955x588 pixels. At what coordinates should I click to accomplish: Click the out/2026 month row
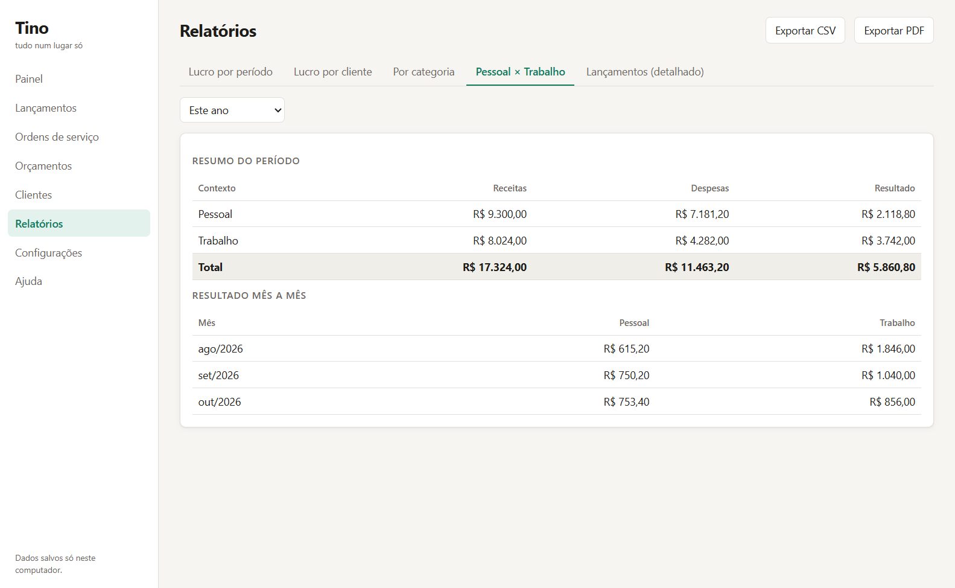(x=556, y=402)
